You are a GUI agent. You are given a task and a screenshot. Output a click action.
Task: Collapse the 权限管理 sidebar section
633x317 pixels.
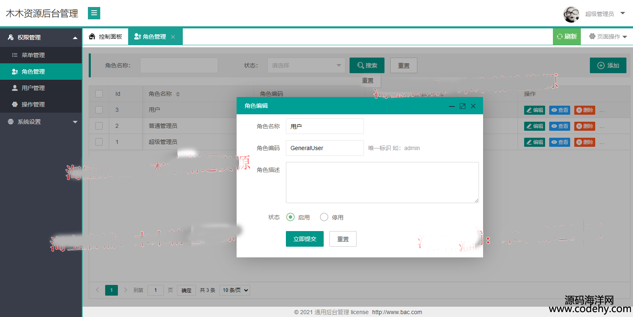(41, 37)
